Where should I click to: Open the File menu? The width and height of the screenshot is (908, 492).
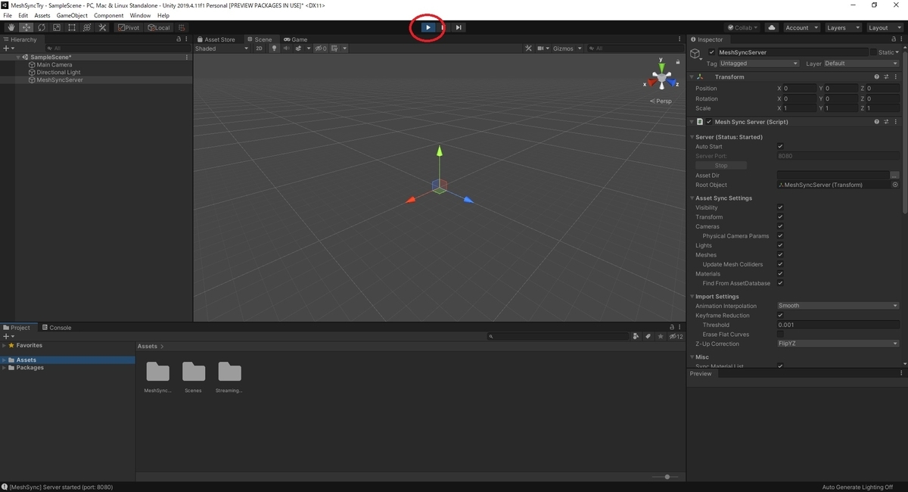8,15
